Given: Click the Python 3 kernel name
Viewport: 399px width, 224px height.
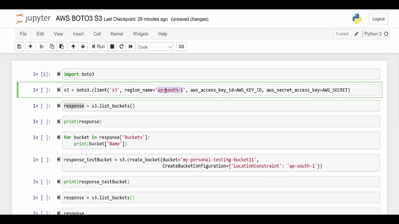Looking at the screenshot, I should pyautogui.click(x=373, y=34).
